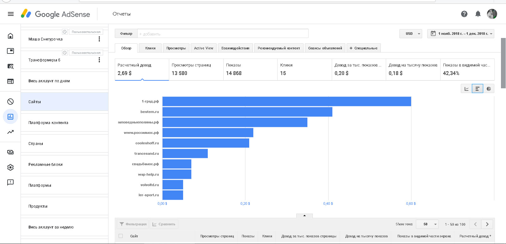506x244 pixels.
Task: Open the Платформы report
Action: point(65,185)
